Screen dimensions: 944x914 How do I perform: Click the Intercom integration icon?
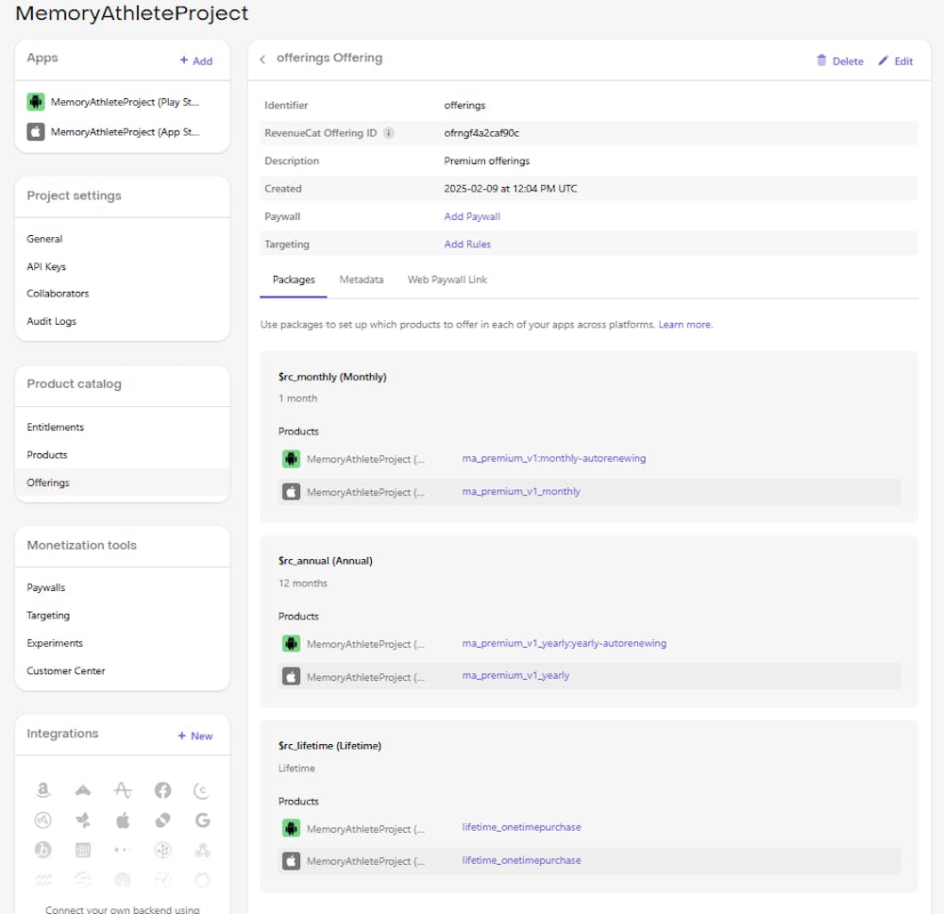(x=82, y=850)
